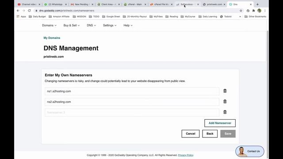The width and height of the screenshot is (283, 159).
Task: Open the TODO bookmark folder
Action: point(94,16)
